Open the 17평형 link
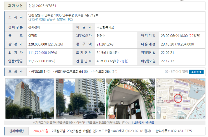The width and height of the screenshot is (208, 137). point(123,61)
